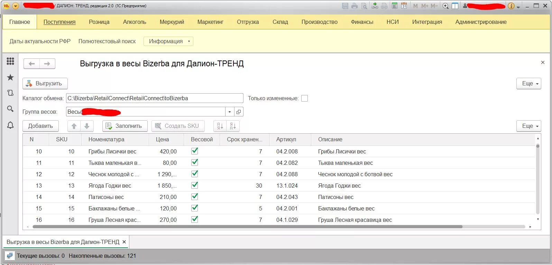The width and height of the screenshot is (552, 265).
Task: Move row down with the down arrow button
Action: (87, 126)
